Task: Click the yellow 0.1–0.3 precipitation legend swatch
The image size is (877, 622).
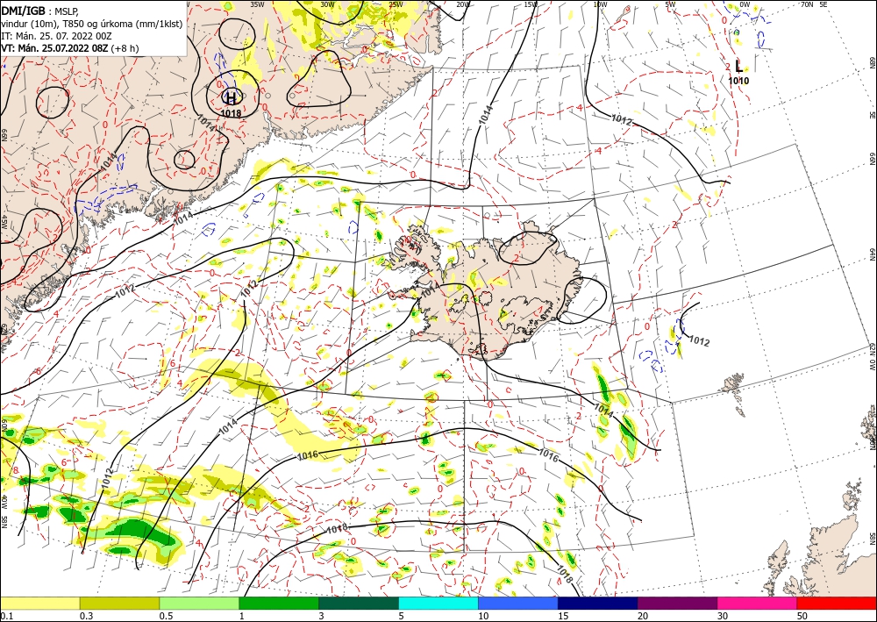Action: 39,603
